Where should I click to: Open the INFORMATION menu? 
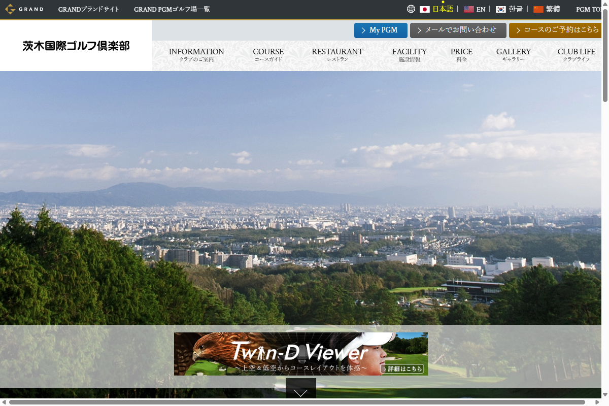coord(196,55)
